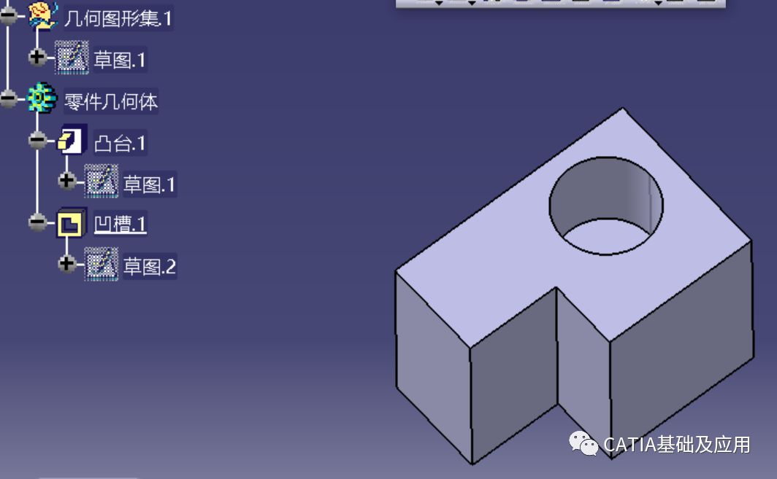This screenshot has width=777, height=479.
Task: Select the 草图.1 label under 几何图形集.1
Action: [120, 61]
